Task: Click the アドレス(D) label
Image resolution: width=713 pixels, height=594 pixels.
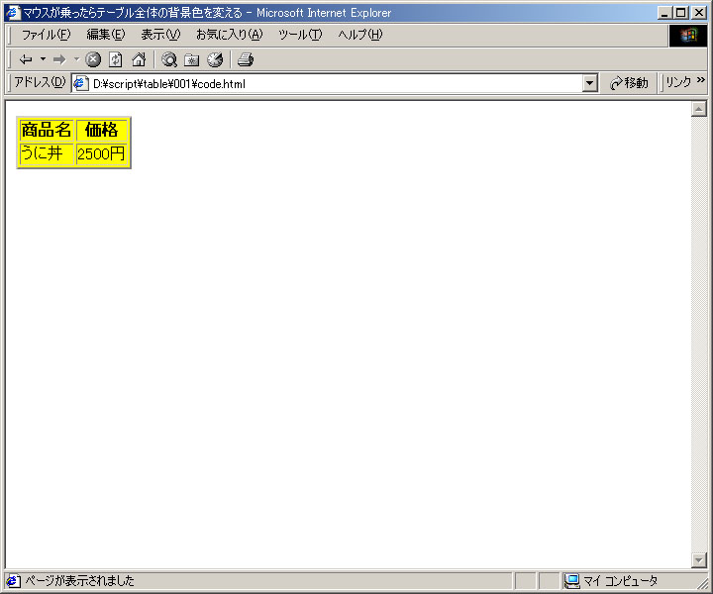Action: click(40, 82)
